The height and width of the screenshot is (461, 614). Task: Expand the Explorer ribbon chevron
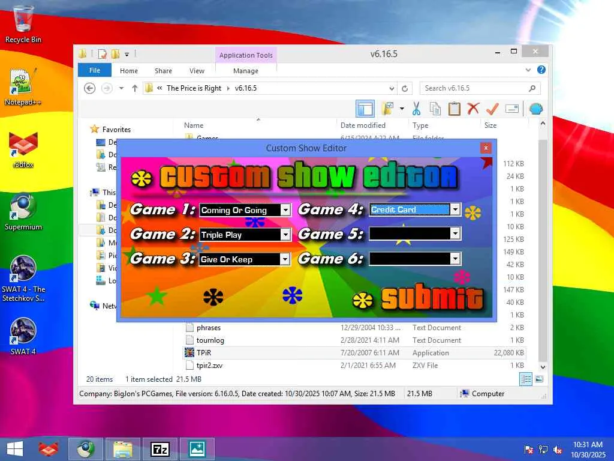(x=528, y=70)
